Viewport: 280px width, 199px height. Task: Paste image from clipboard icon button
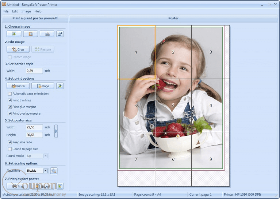31,34
